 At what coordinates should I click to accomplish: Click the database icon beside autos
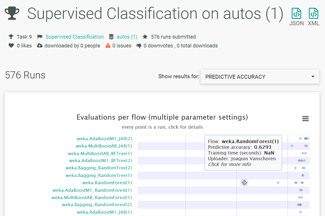[111, 37]
